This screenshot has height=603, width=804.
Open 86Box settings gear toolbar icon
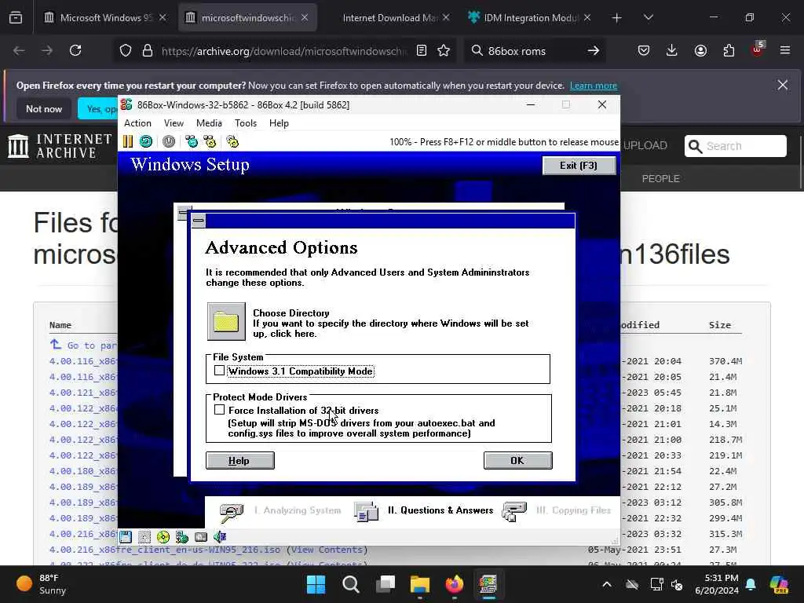coord(232,141)
